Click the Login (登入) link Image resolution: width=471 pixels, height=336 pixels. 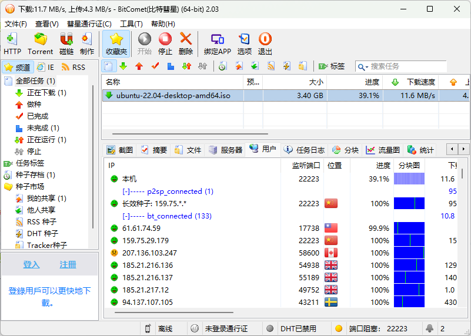31,264
